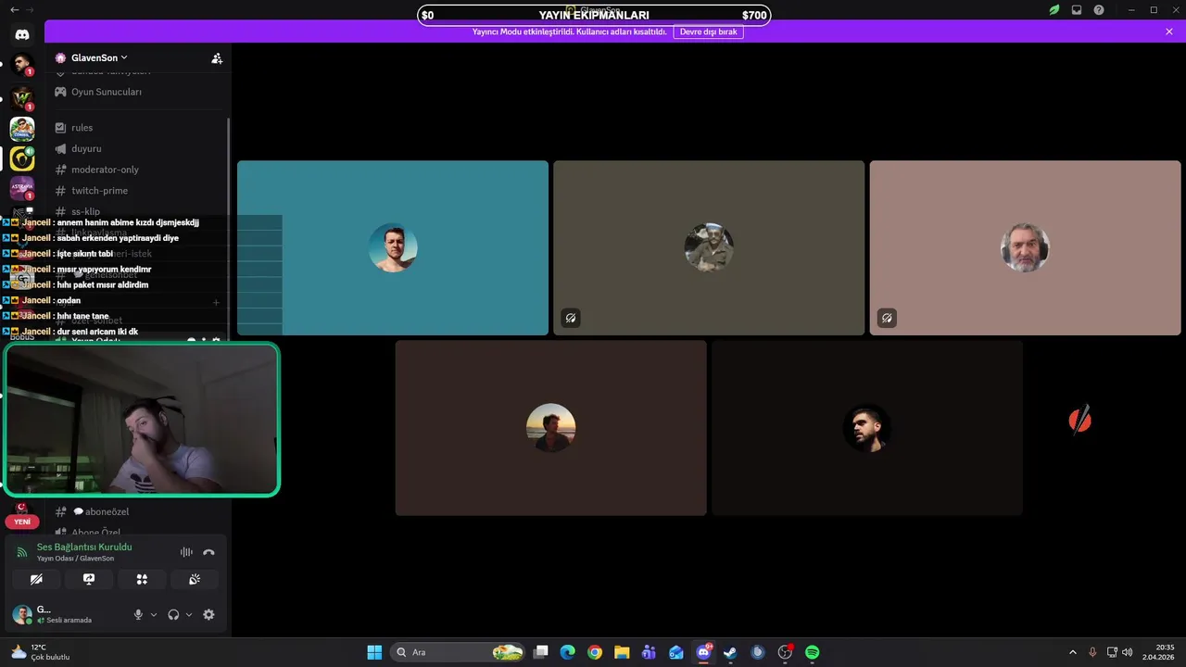The image size is (1186, 667).
Task: Open Task View on the taskbar
Action: pos(542,652)
